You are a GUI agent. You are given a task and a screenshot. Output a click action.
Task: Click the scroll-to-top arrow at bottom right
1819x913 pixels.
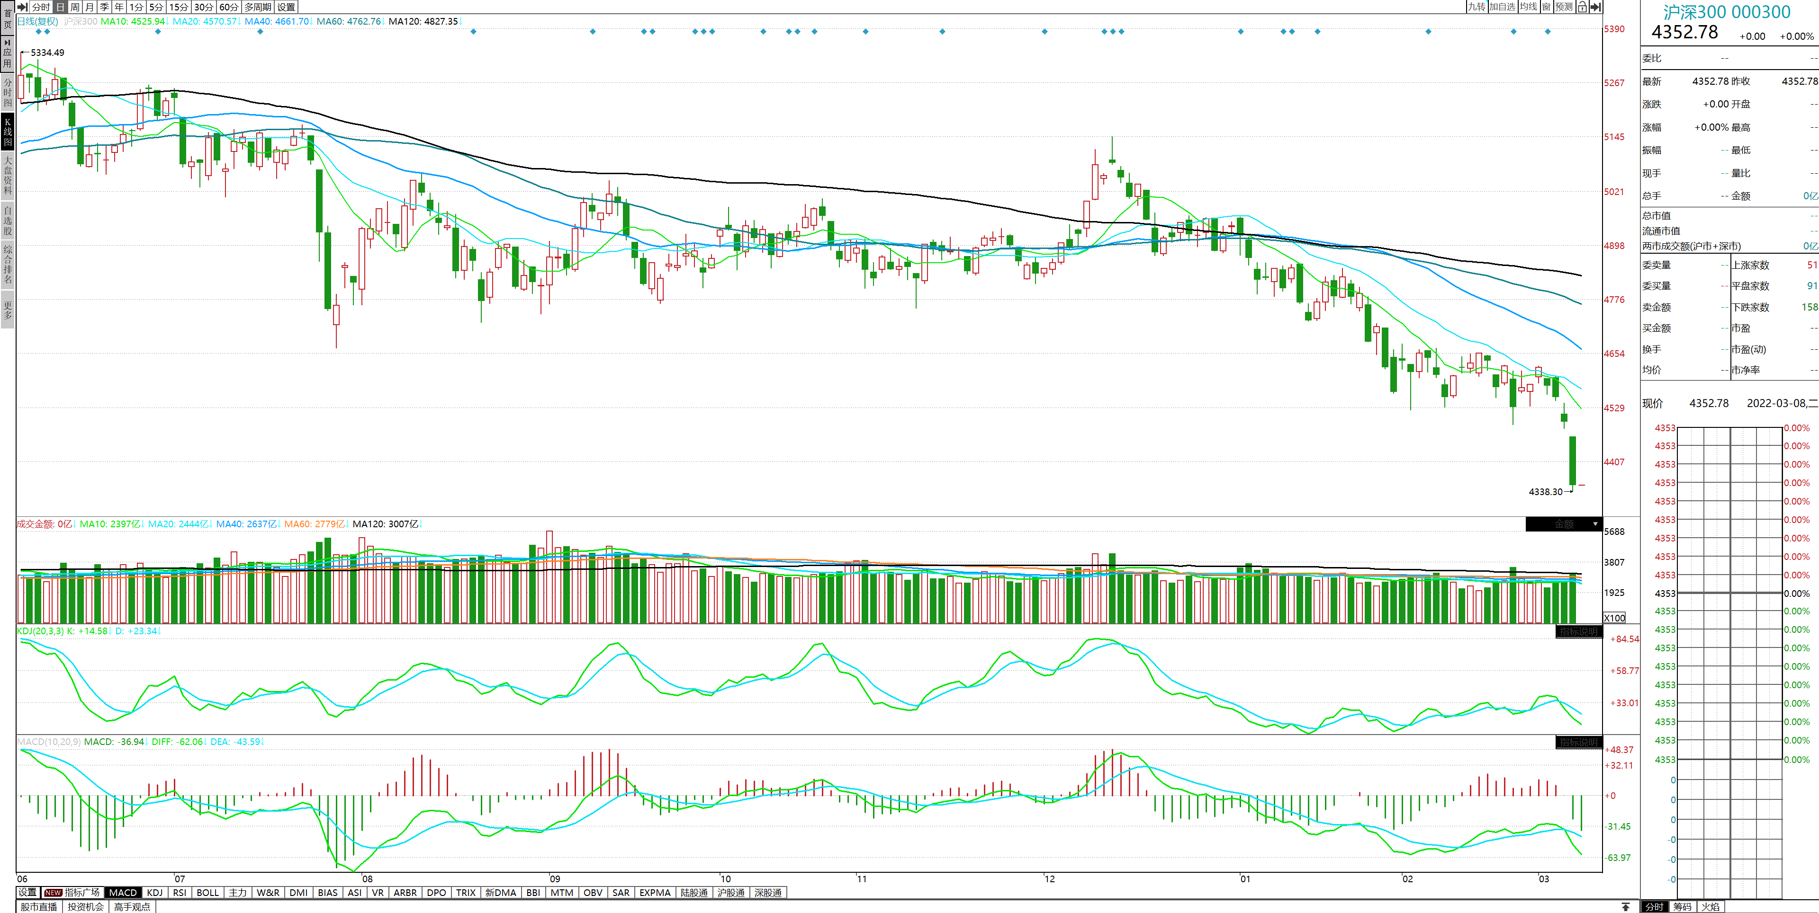tap(1626, 907)
